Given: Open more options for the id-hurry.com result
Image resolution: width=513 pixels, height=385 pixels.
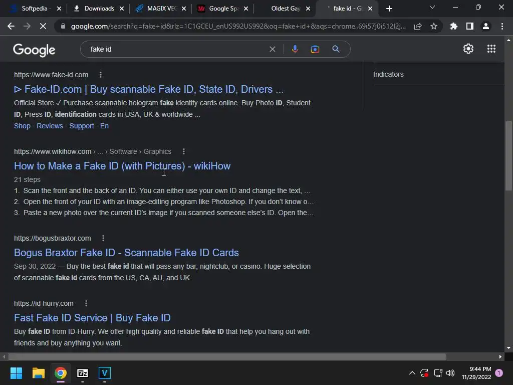Looking at the screenshot, I should pyautogui.click(x=86, y=303).
